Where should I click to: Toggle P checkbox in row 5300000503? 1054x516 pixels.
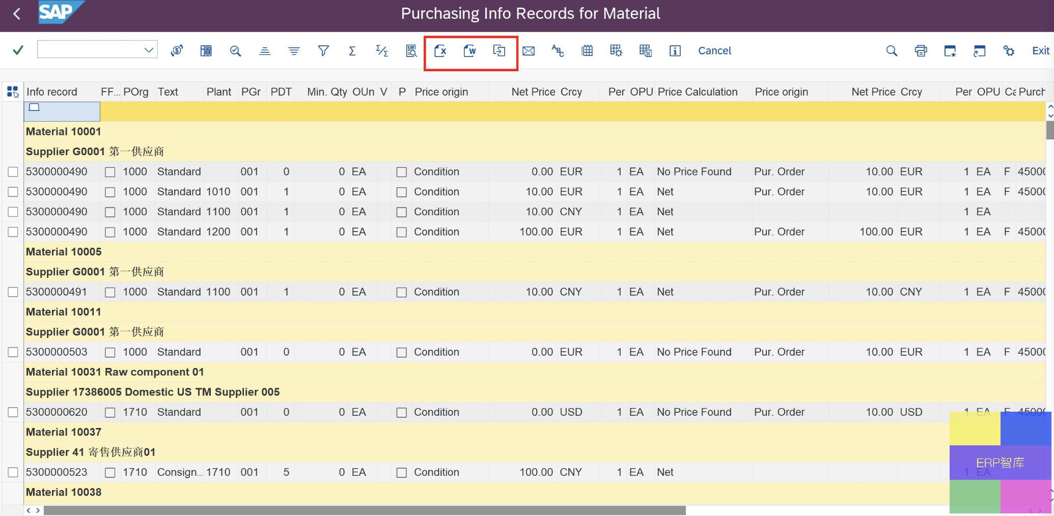(x=402, y=352)
